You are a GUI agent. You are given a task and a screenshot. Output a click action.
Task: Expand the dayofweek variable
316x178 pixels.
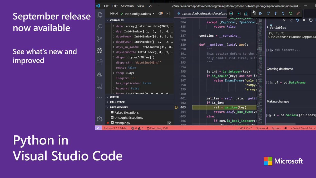click(x=113, y=37)
